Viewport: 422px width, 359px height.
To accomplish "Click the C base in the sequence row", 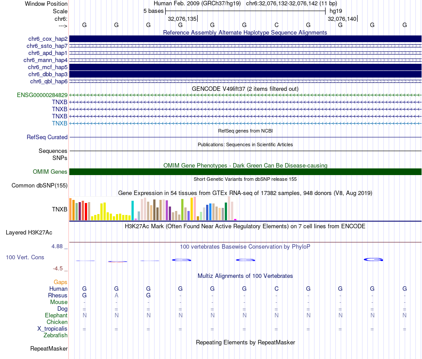I will [276, 25].
